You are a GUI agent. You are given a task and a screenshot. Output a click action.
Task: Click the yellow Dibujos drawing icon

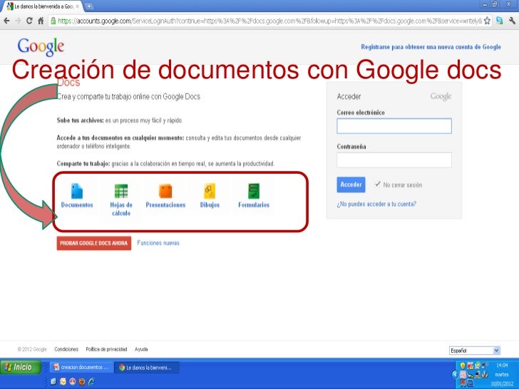point(210,191)
